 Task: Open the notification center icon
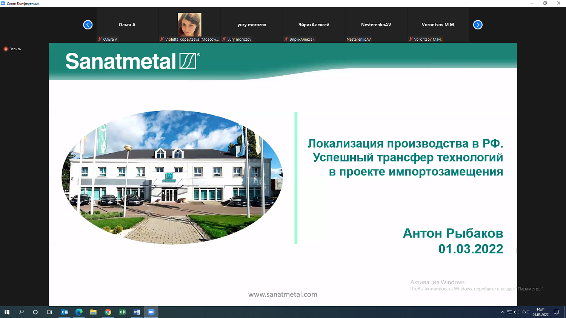556,312
